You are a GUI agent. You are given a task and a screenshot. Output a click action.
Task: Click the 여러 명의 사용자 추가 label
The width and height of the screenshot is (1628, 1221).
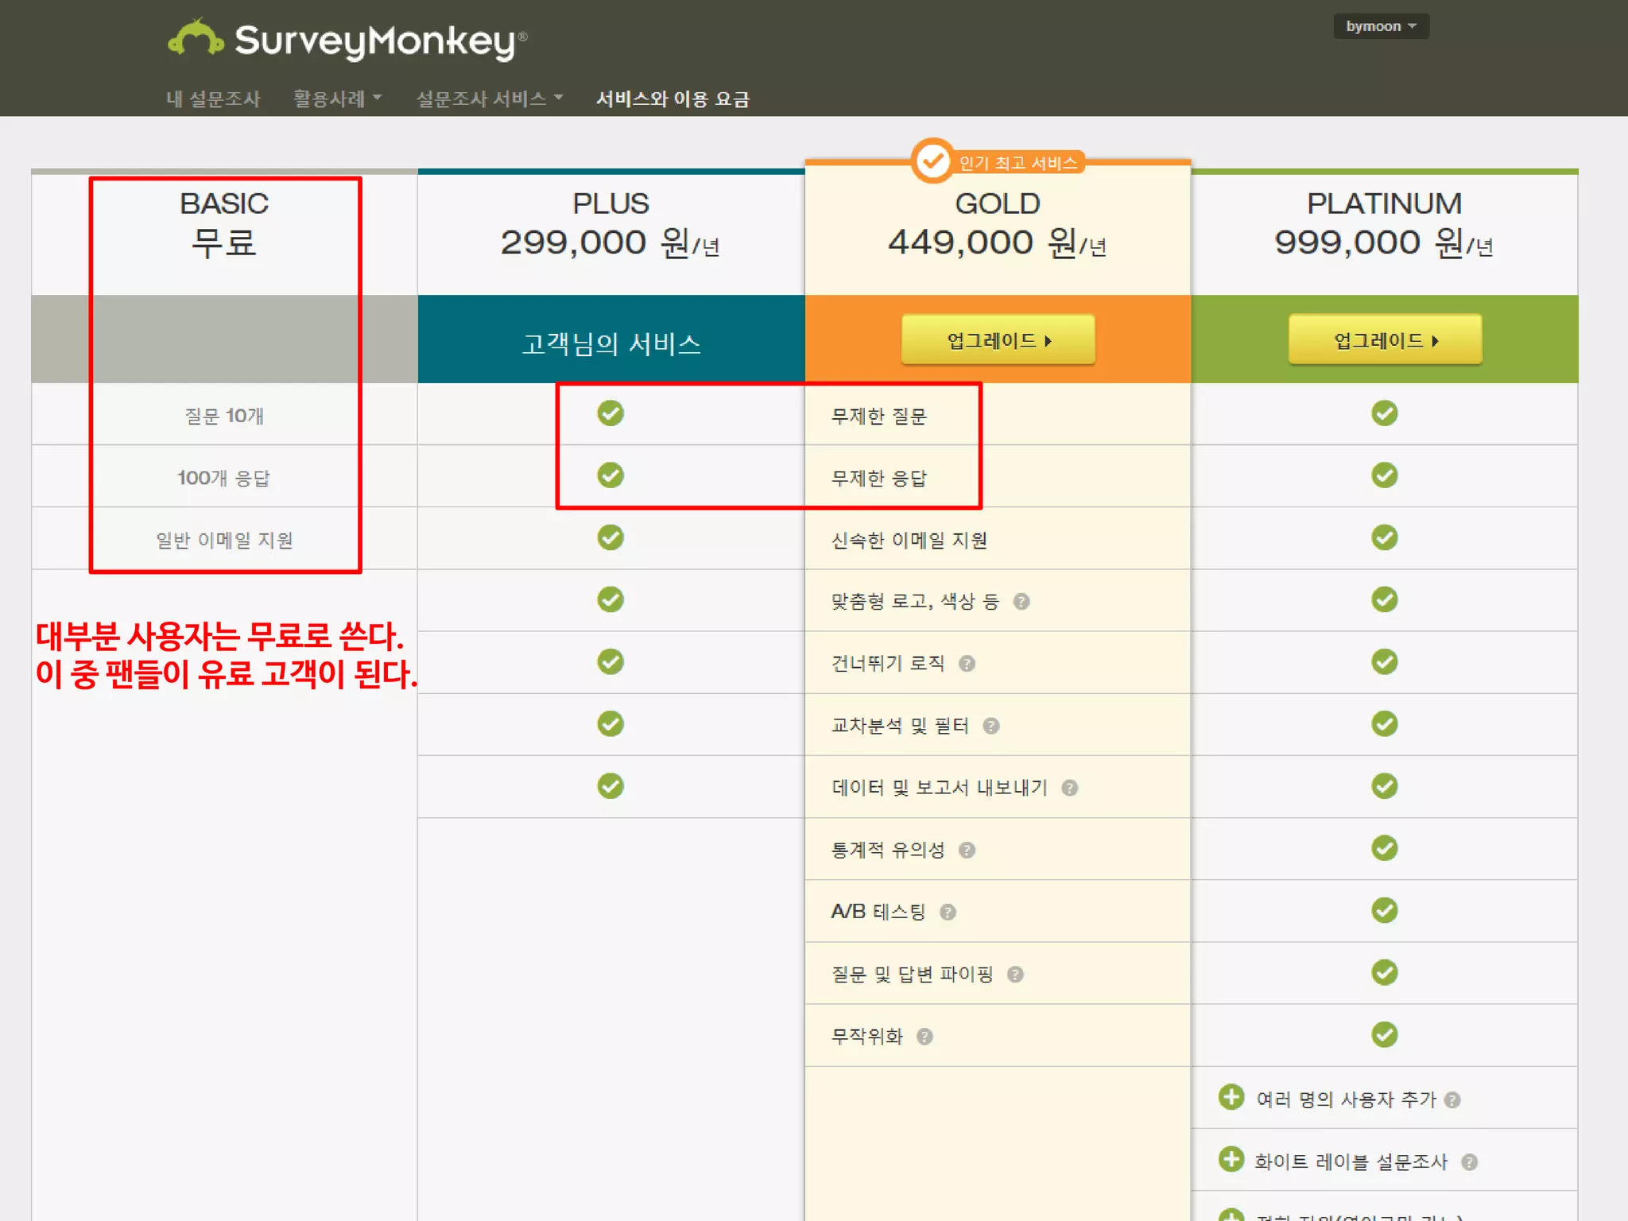pos(1347,1100)
